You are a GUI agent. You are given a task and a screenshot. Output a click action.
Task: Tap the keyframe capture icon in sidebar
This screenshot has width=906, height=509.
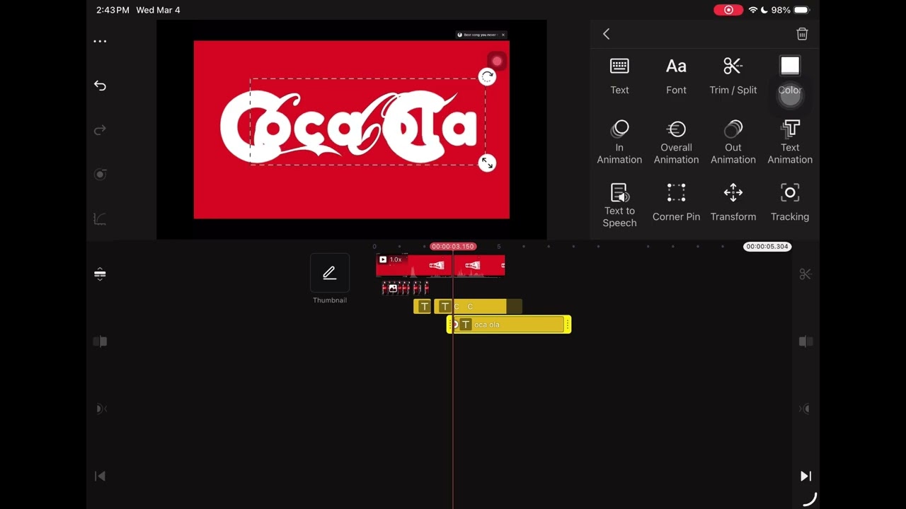(x=100, y=175)
